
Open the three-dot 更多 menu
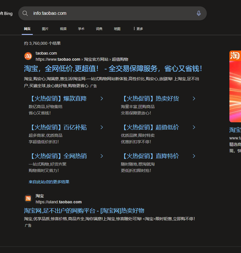pos(138,29)
